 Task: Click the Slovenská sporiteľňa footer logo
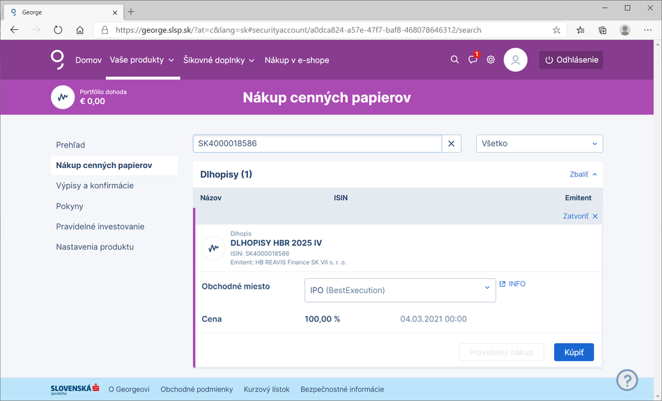[x=75, y=388]
